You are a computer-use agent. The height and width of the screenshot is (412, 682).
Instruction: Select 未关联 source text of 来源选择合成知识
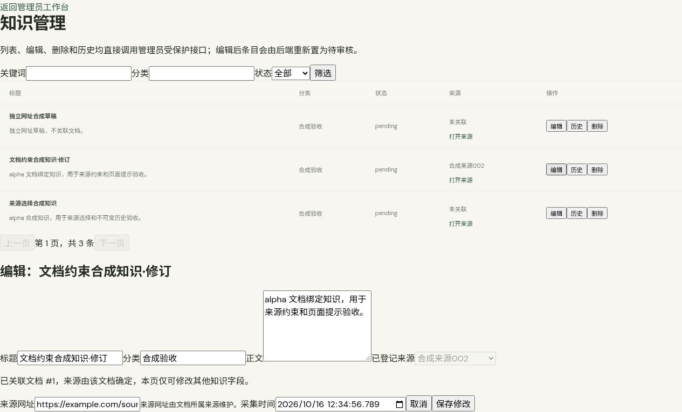point(458,209)
